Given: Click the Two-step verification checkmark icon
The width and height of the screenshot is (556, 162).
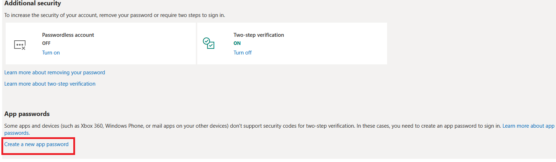Looking at the screenshot, I should pyautogui.click(x=208, y=43).
